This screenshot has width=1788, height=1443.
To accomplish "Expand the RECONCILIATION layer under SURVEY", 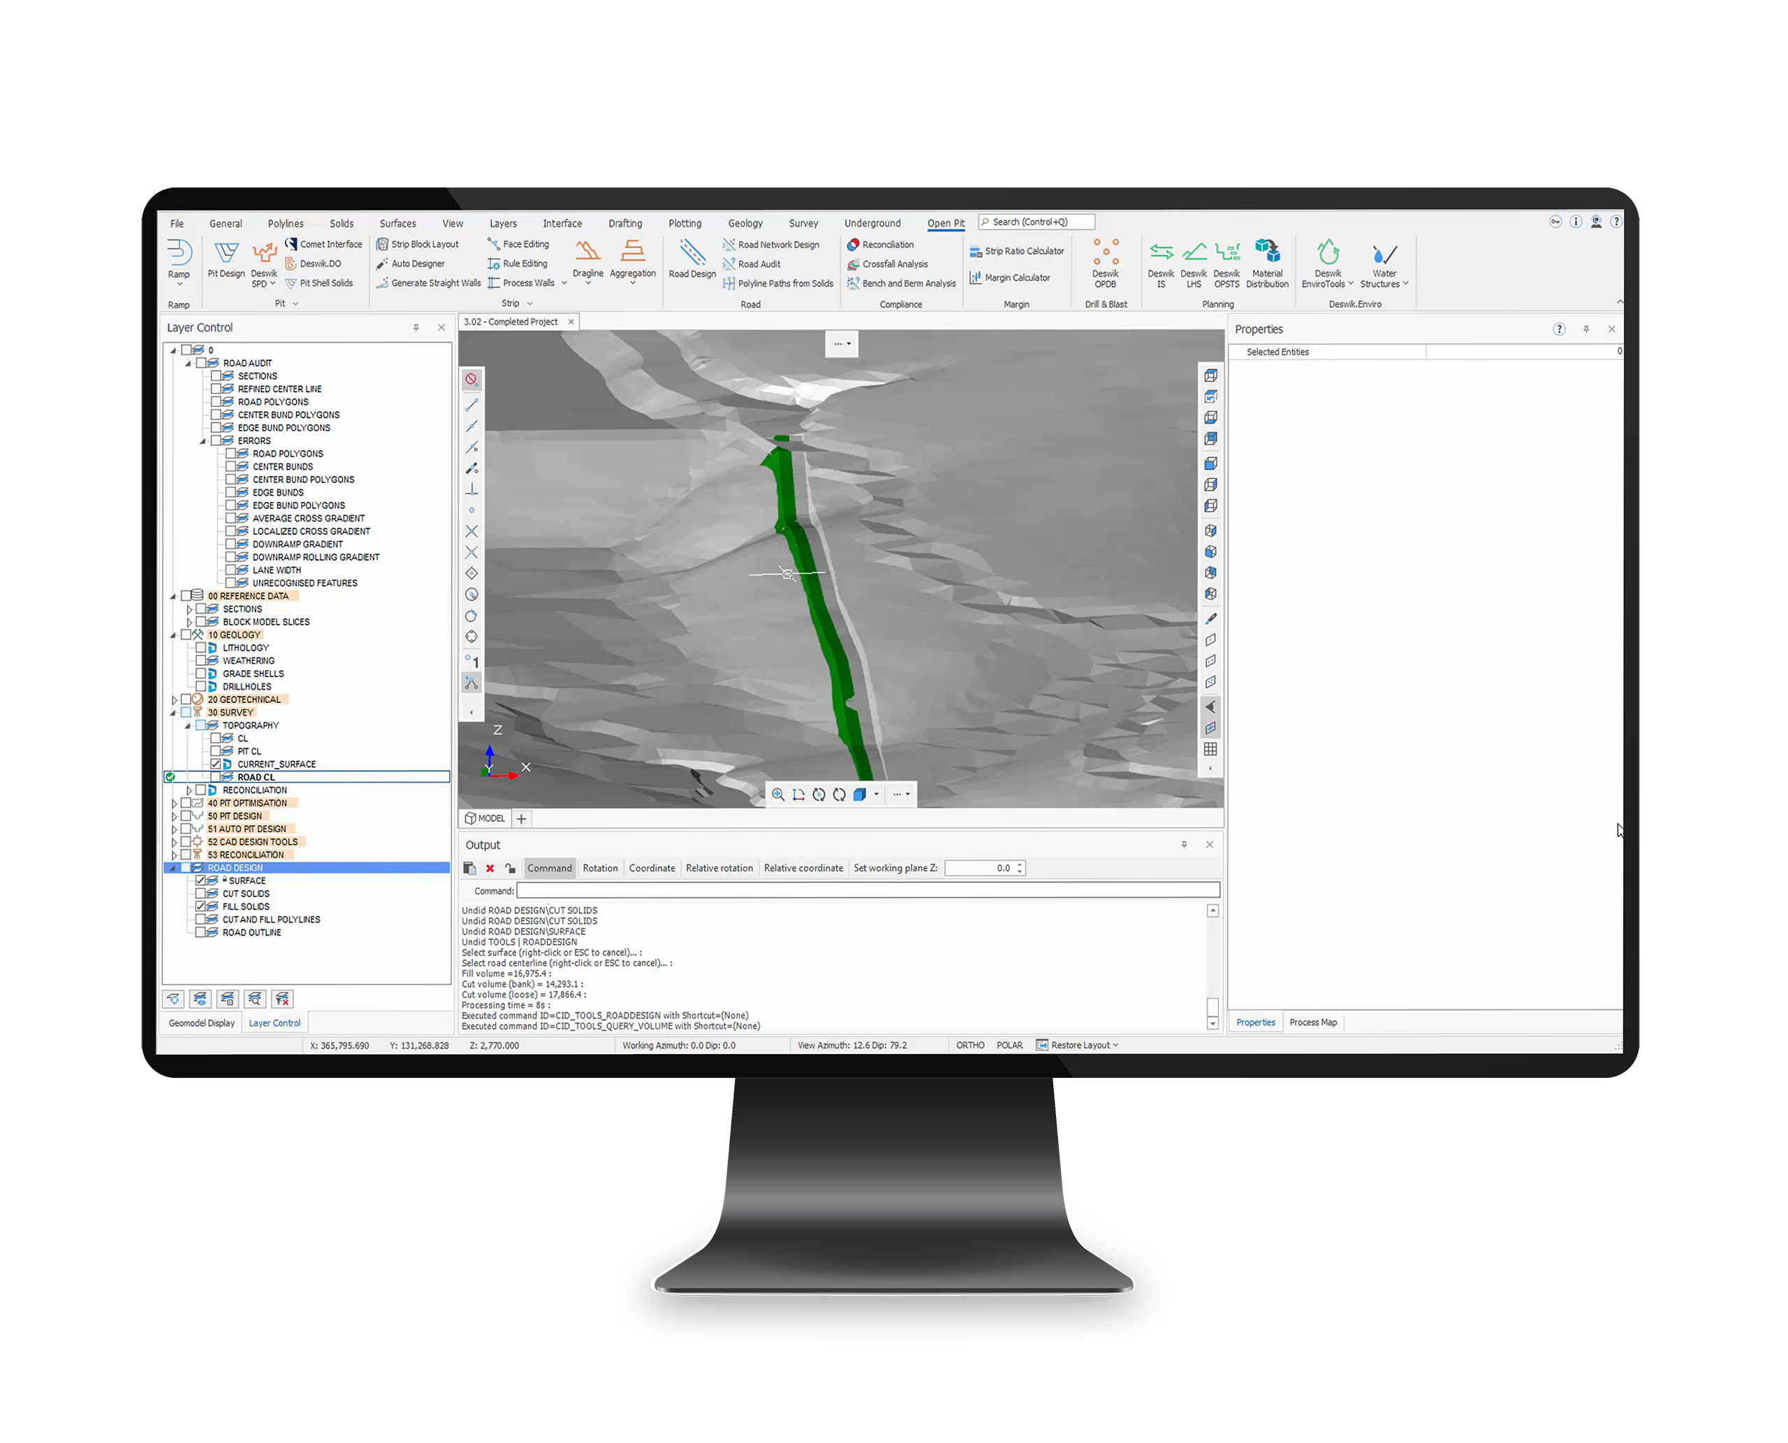I will click(189, 790).
